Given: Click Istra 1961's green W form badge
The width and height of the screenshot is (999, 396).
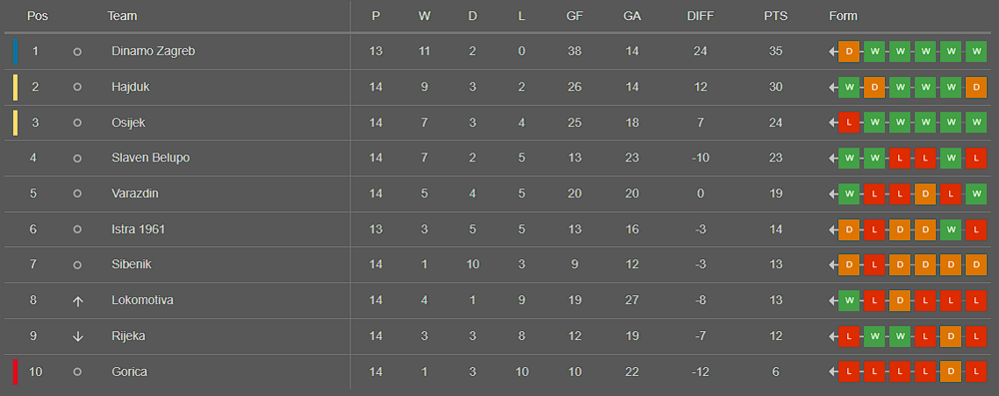Looking at the screenshot, I should point(951,229).
